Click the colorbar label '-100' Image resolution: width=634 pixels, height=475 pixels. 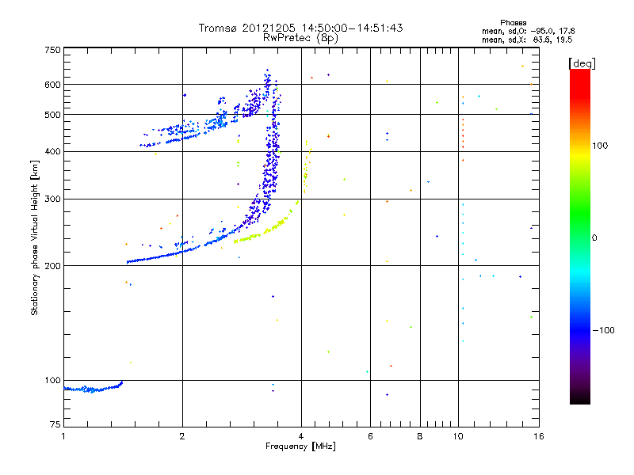(603, 330)
